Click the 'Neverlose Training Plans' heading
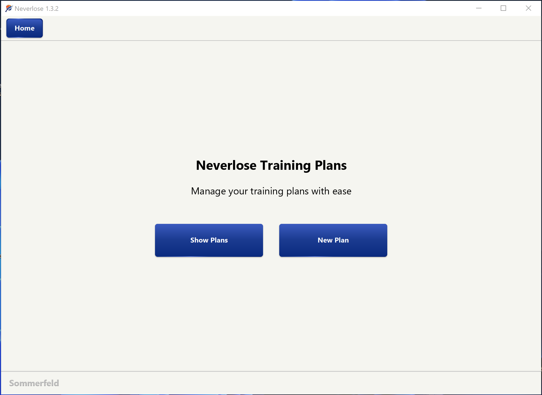 (271, 165)
